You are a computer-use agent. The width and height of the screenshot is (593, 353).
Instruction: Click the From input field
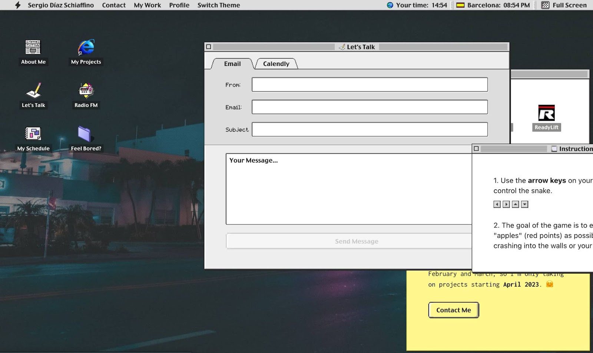tap(370, 85)
